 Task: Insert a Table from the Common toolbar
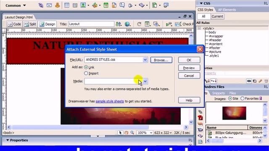[x=66, y=5]
